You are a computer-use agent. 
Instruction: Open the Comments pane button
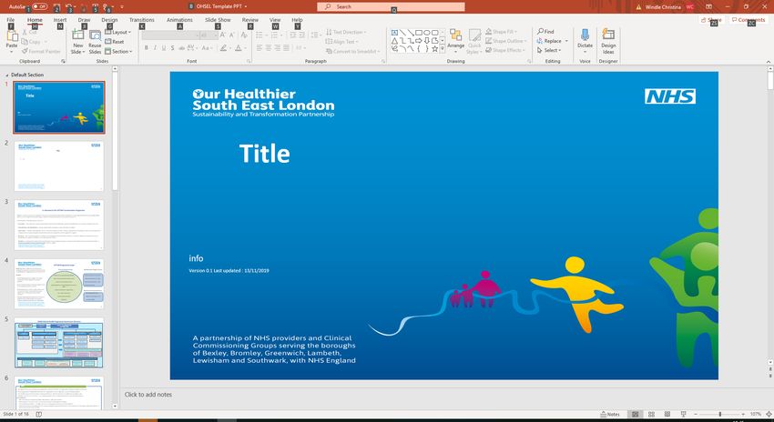[749, 20]
